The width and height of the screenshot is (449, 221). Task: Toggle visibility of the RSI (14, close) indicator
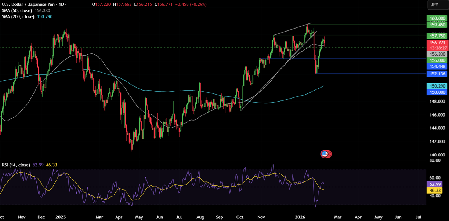coord(15,165)
